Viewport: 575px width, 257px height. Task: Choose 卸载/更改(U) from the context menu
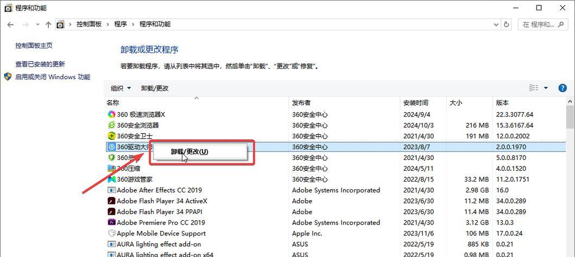click(x=199, y=152)
